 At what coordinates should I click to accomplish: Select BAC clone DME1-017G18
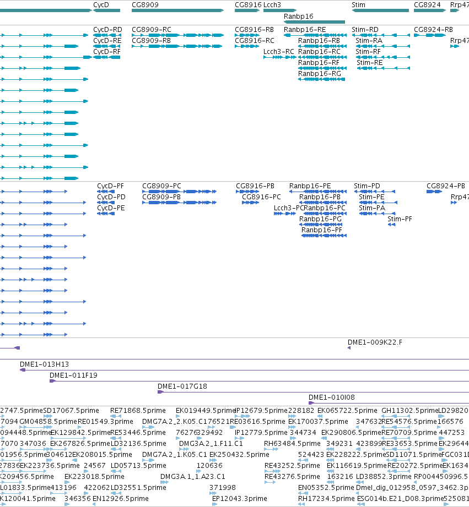(x=182, y=386)
